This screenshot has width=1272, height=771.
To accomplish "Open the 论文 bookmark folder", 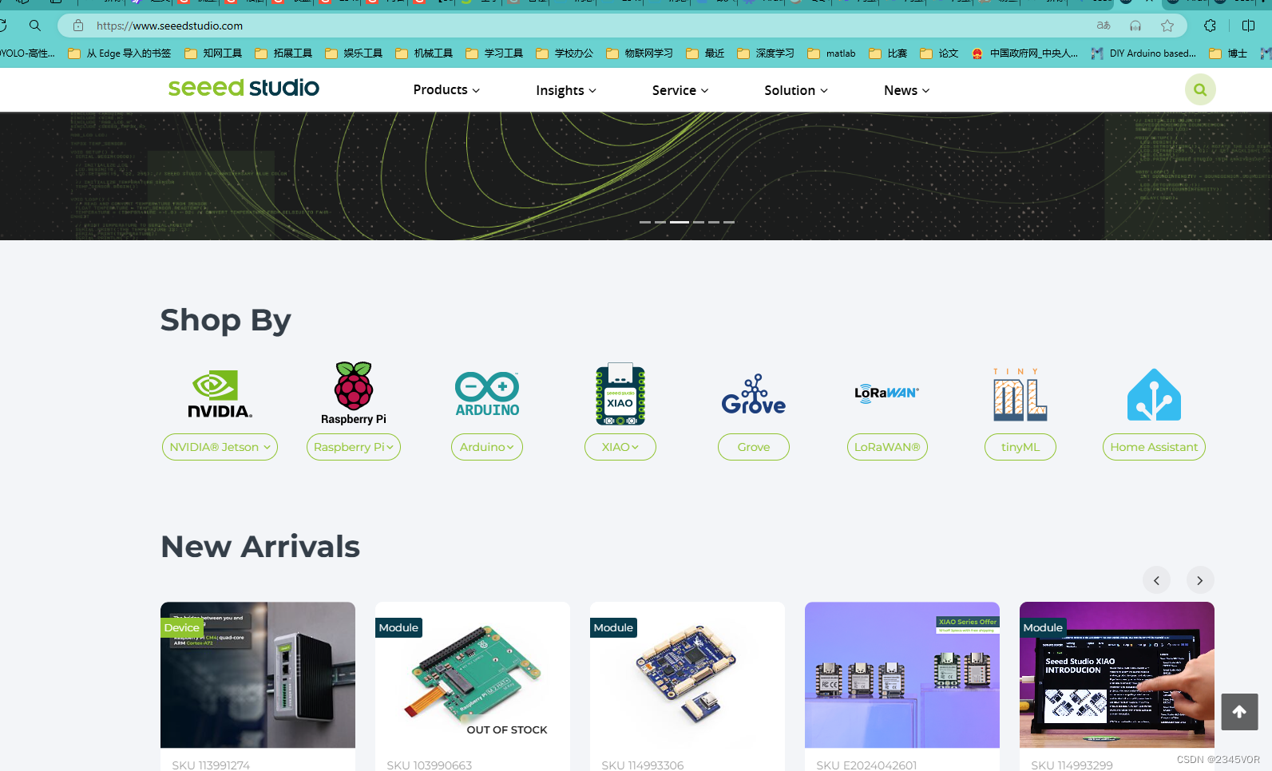I will (x=939, y=53).
